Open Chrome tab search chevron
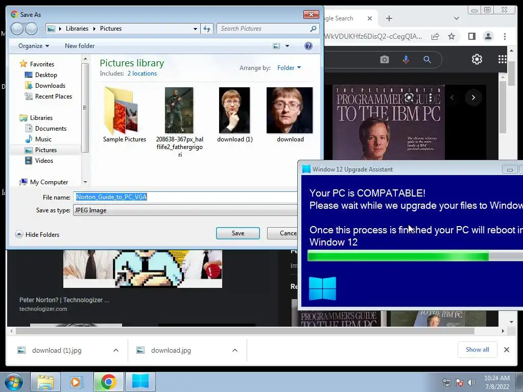Viewport: 523px width, 392px height. [x=457, y=18]
